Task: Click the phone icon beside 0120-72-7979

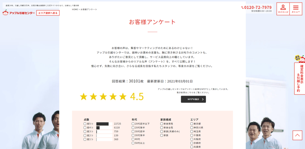Action: pos(242,8)
